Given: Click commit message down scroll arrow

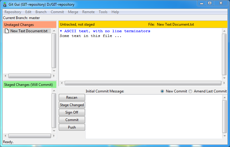Looking at the screenshot, I should pos(225,136).
